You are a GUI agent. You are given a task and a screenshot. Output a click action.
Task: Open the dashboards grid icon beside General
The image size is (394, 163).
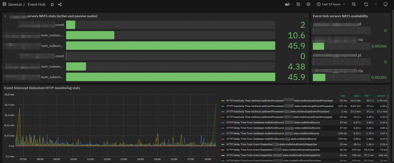5,4
